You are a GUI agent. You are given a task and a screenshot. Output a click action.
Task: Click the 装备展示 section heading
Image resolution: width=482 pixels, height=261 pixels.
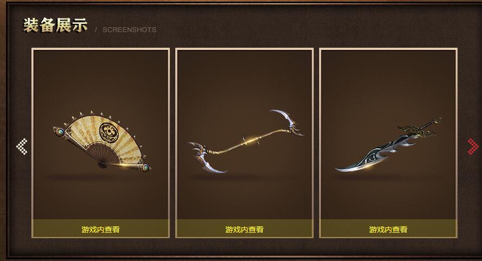pos(55,25)
